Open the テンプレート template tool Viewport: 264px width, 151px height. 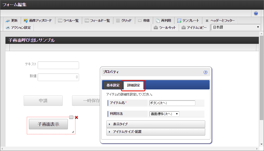click(x=188, y=21)
